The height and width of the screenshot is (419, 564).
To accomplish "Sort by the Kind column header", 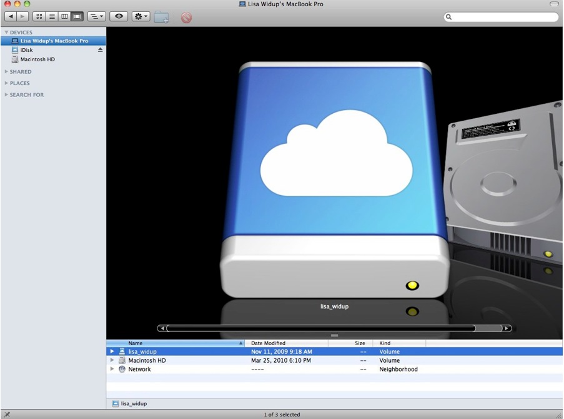I will (x=398, y=343).
